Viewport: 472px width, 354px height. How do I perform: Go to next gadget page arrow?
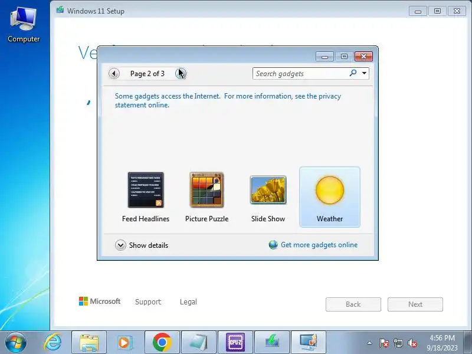181,73
